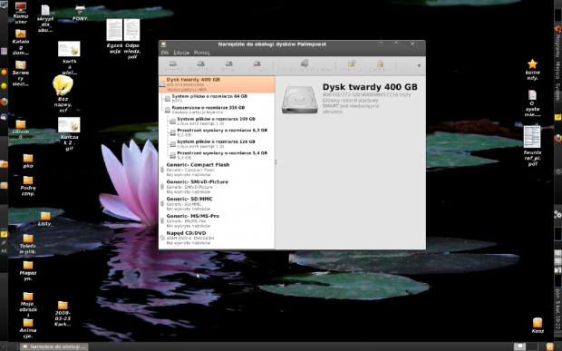
Task: Open the Edycja menu
Action: 181,53
